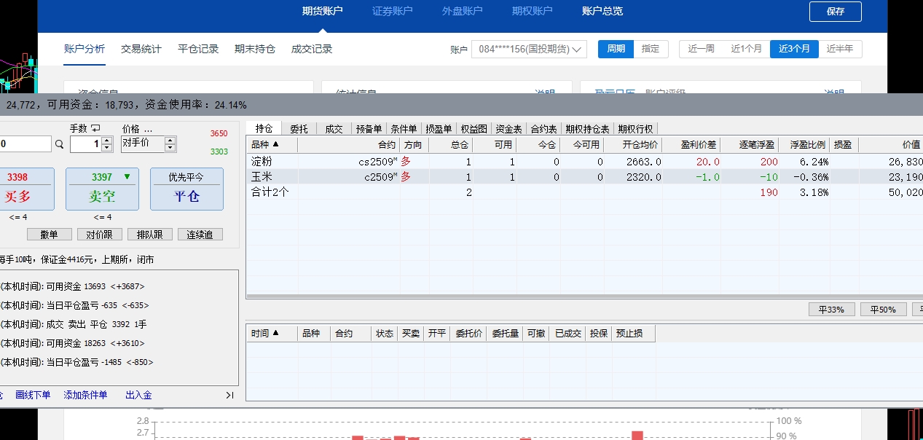Open the 账户分析 sub-tab
The width and height of the screenshot is (923, 440).
tap(85, 49)
